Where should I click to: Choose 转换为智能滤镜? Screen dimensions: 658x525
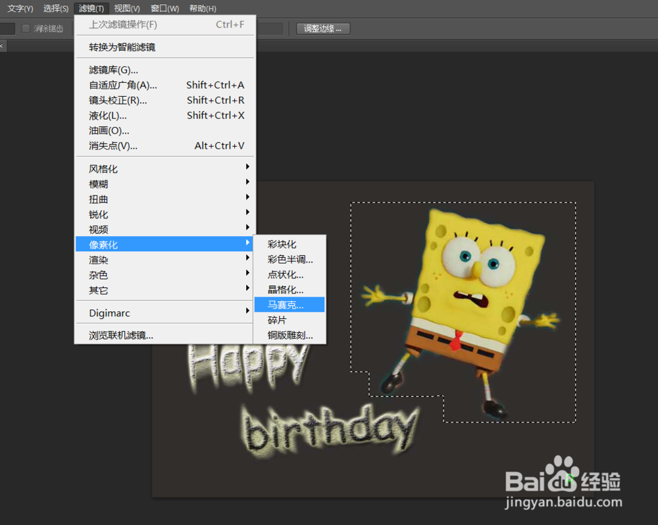coord(165,47)
